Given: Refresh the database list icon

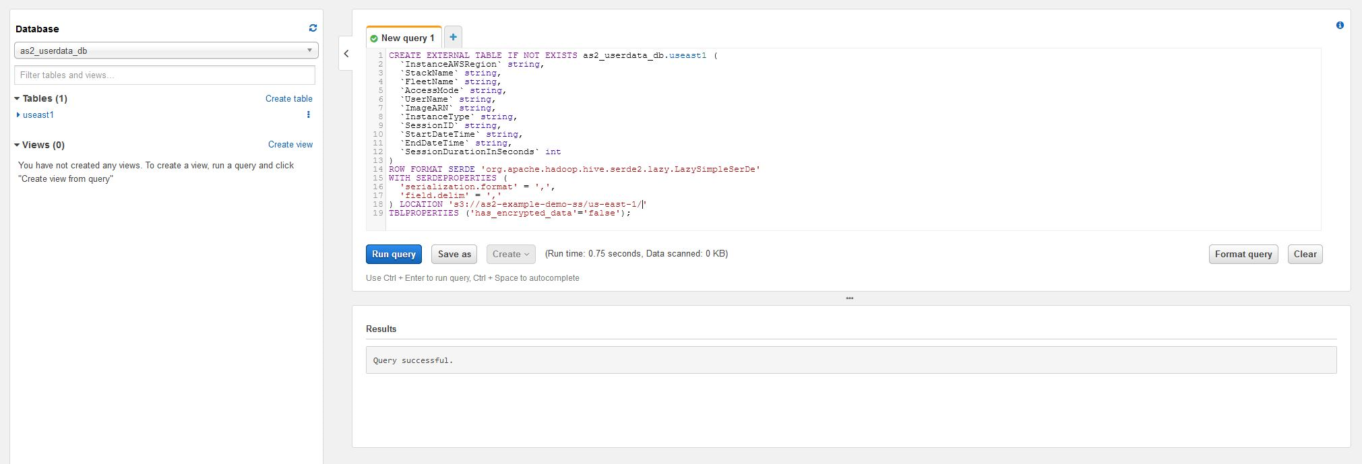Looking at the screenshot, I should [313, 28].
